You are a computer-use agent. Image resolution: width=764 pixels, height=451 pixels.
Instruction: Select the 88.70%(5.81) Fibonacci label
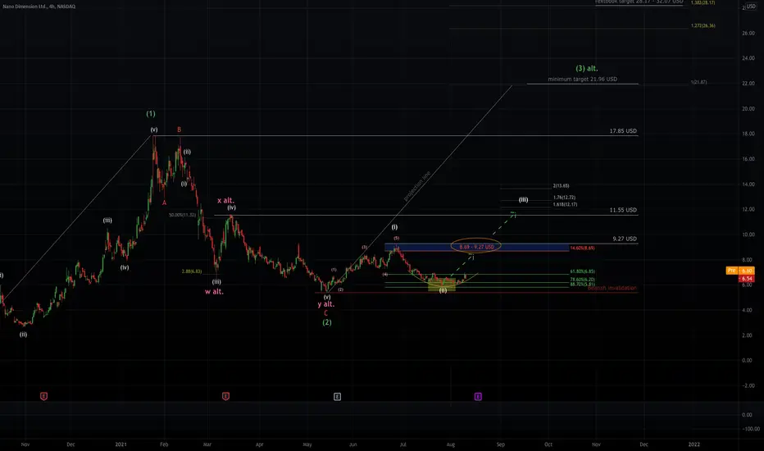point(582,285)
